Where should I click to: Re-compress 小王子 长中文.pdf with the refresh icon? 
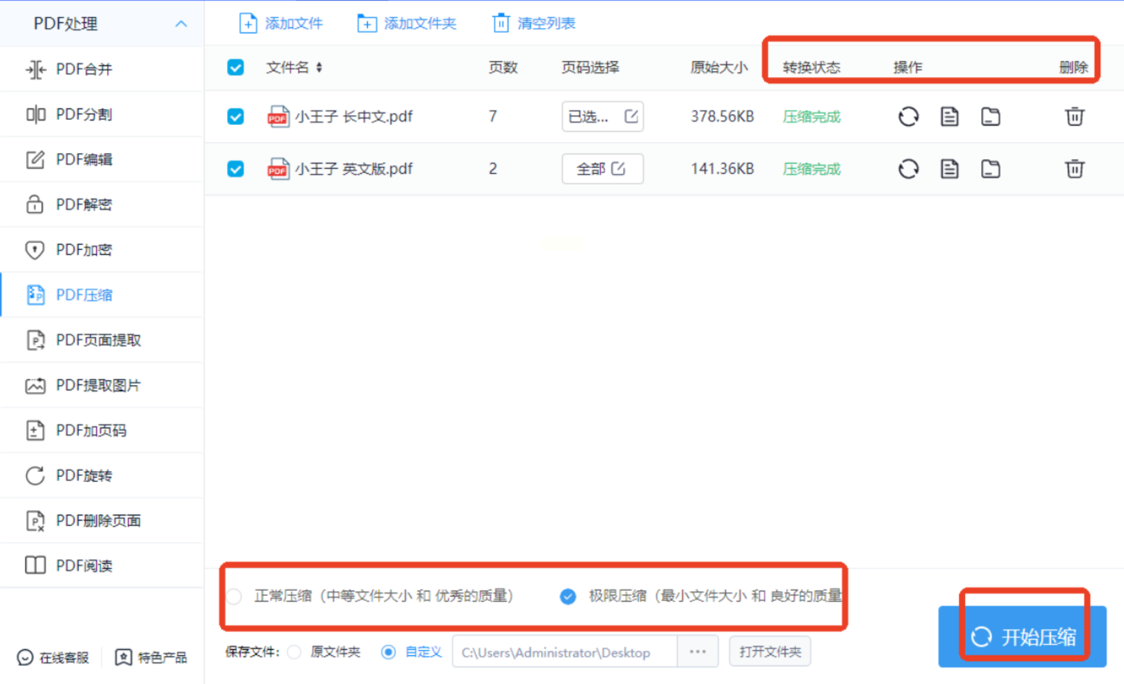coord(908,117)
